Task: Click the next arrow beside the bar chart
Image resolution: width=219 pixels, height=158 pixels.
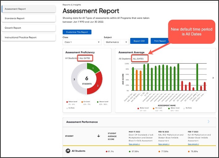Action: [x=213, y=78]
